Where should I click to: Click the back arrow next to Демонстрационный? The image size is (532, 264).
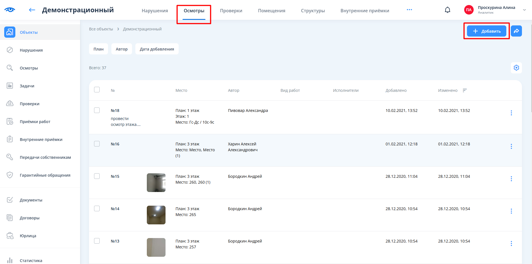[x=32, y=10]
